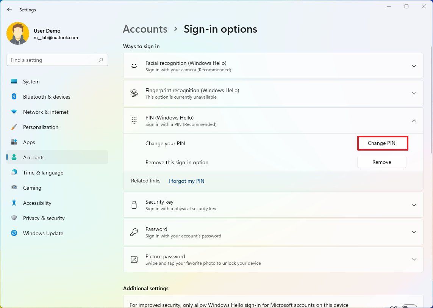The image size is (433, 308).
Task: Open the I forgot my PIN link
Action: pos(186,181)
